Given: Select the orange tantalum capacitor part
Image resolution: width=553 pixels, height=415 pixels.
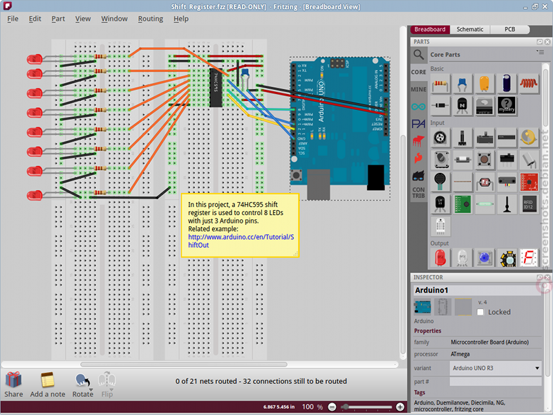Looking at the screenshot, I should click(485, 84).
